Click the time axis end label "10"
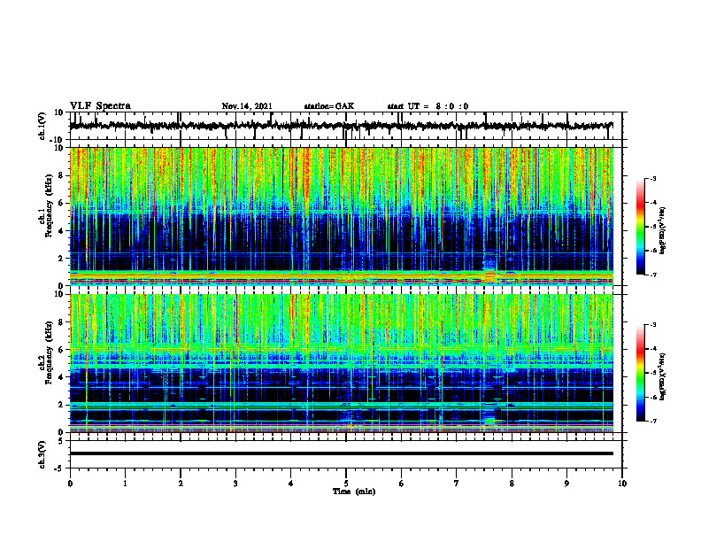This screenshot has height=542, width=701. tap(622, 484)
